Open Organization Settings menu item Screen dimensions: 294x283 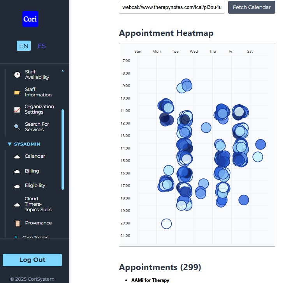(39, 109)
